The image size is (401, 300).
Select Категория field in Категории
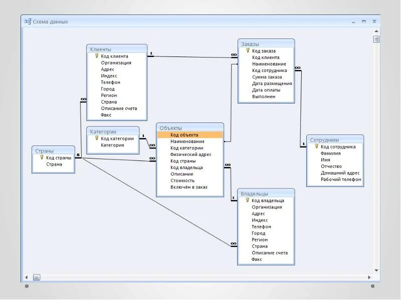tap(113, 145)
